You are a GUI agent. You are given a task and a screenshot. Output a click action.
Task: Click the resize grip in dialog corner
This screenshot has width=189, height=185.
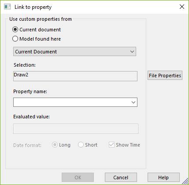pos(185,181)
